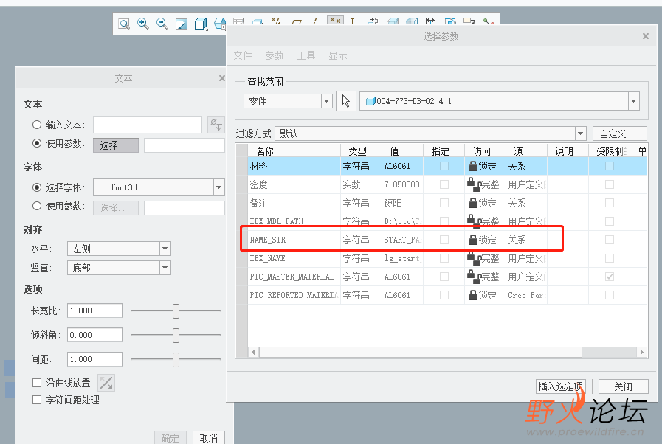Viewport: 662px width, 444px height.
Task: Open the Saved Orientations icon
Action: pyautogui.click(x=220, y=23)
